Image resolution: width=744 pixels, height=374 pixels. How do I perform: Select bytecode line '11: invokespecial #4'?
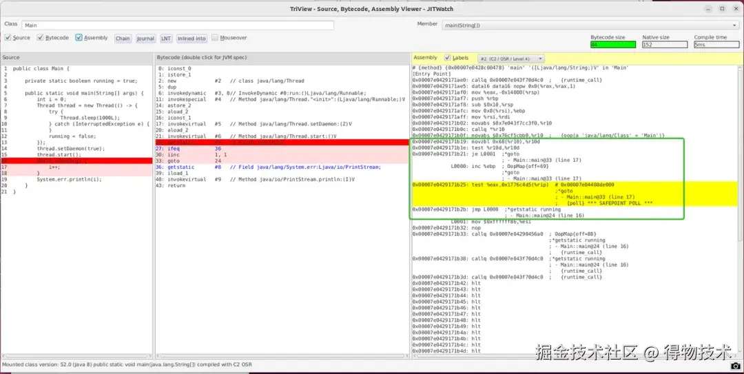pos(281,99)
